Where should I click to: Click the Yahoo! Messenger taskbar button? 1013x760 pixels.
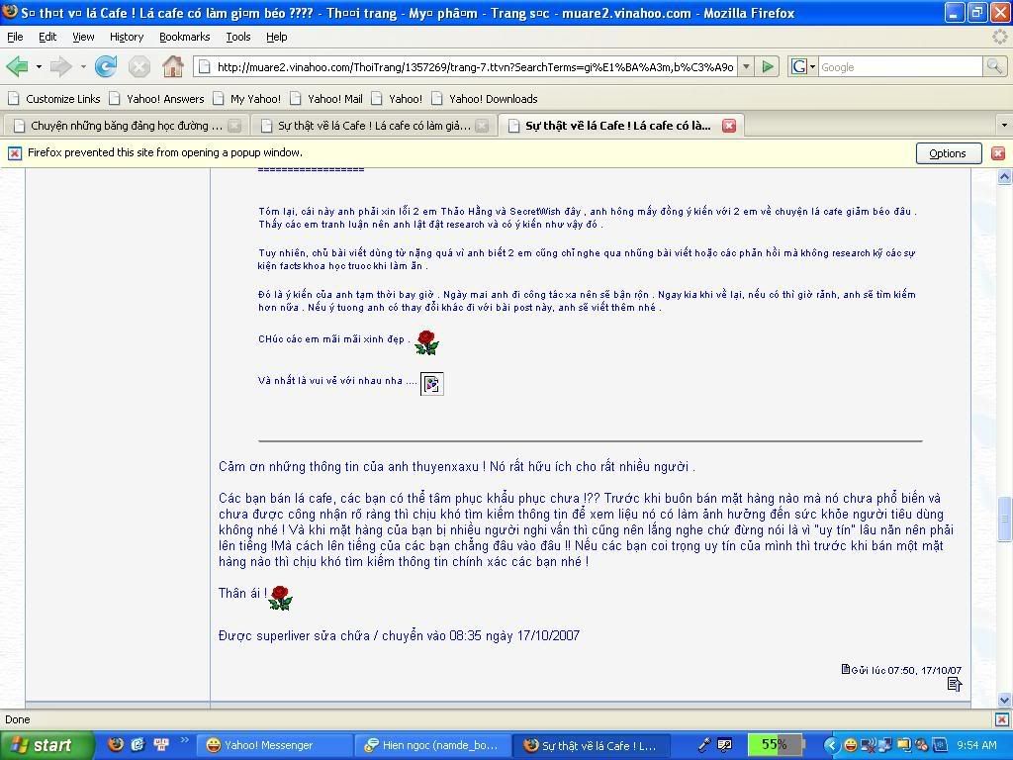267,745
